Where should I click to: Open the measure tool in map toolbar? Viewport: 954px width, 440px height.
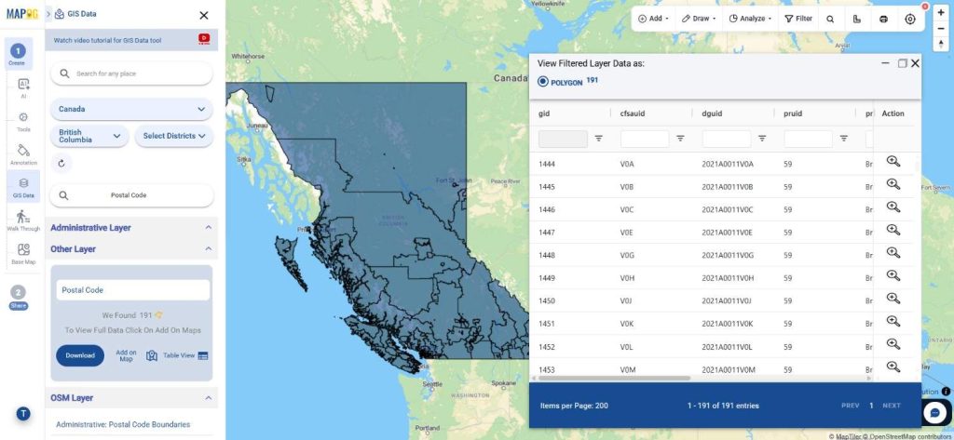pos(857,19)
